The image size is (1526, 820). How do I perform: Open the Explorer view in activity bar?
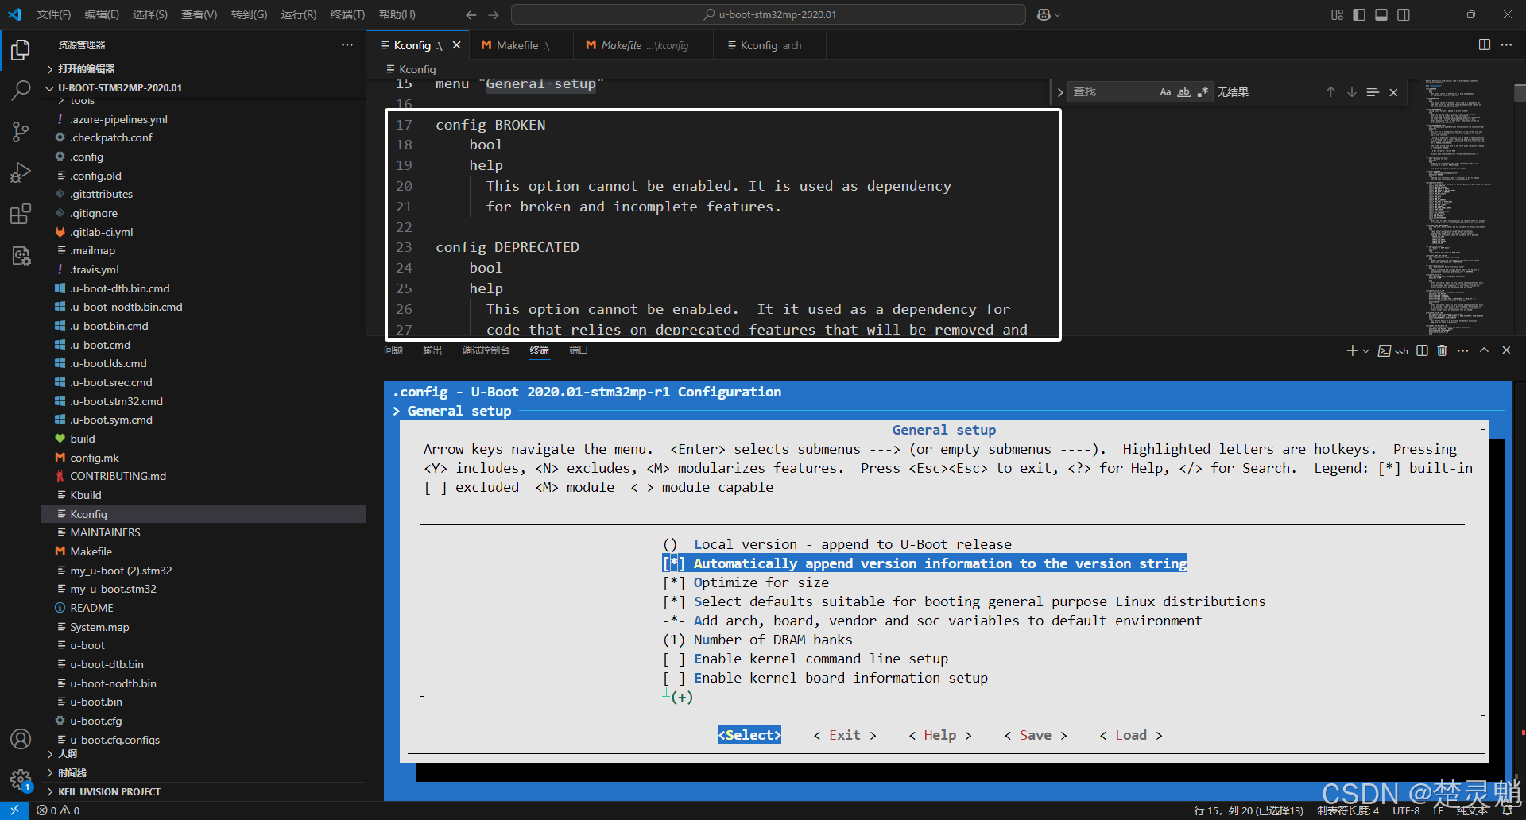[21, 50]
